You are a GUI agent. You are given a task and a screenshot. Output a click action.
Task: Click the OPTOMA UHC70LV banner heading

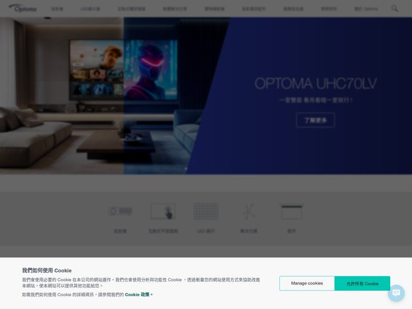315,84
